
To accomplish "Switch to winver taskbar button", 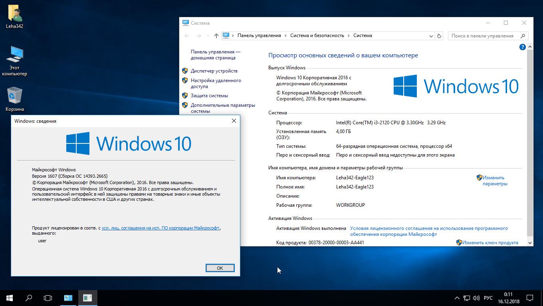I will tap(87, 298).
